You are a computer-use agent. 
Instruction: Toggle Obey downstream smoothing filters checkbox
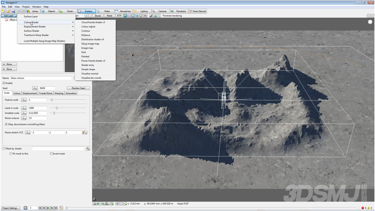click(x=6, y=124)
